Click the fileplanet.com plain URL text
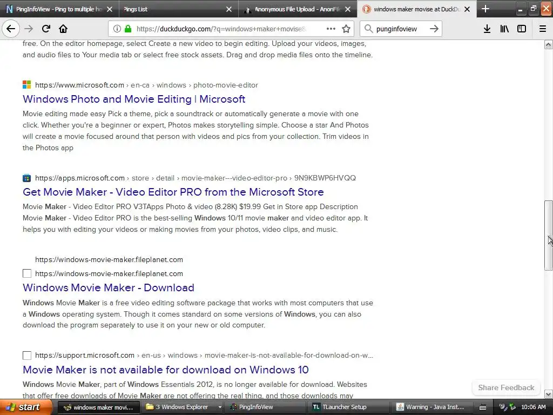This screenshot has width=553, height=415. click(109, 260)
